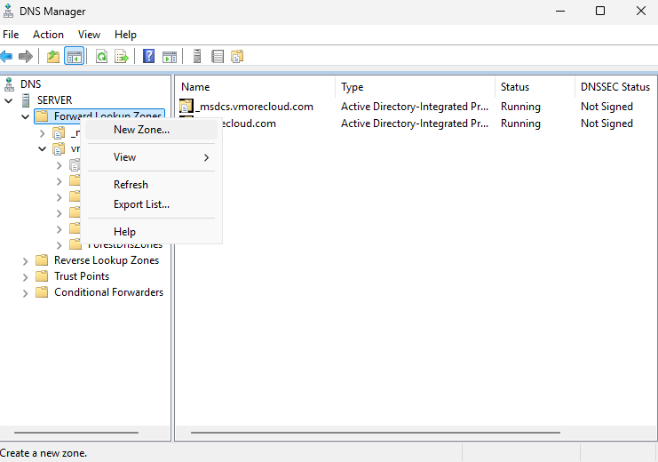Open the Action menu
The height and width of the screenshot is (462, 658).
pos(48,35)
